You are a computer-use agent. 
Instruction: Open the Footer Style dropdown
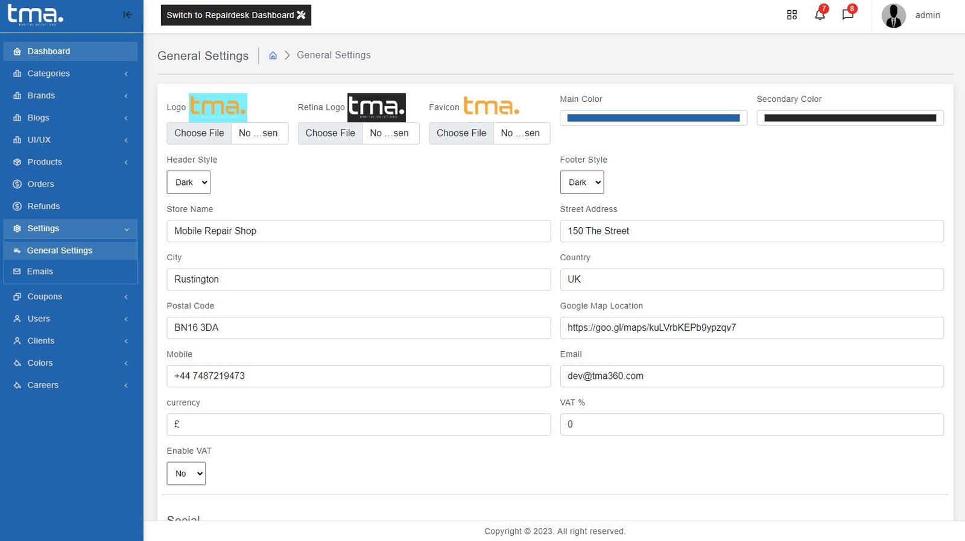pyautogui.click(x=581, y=183)
